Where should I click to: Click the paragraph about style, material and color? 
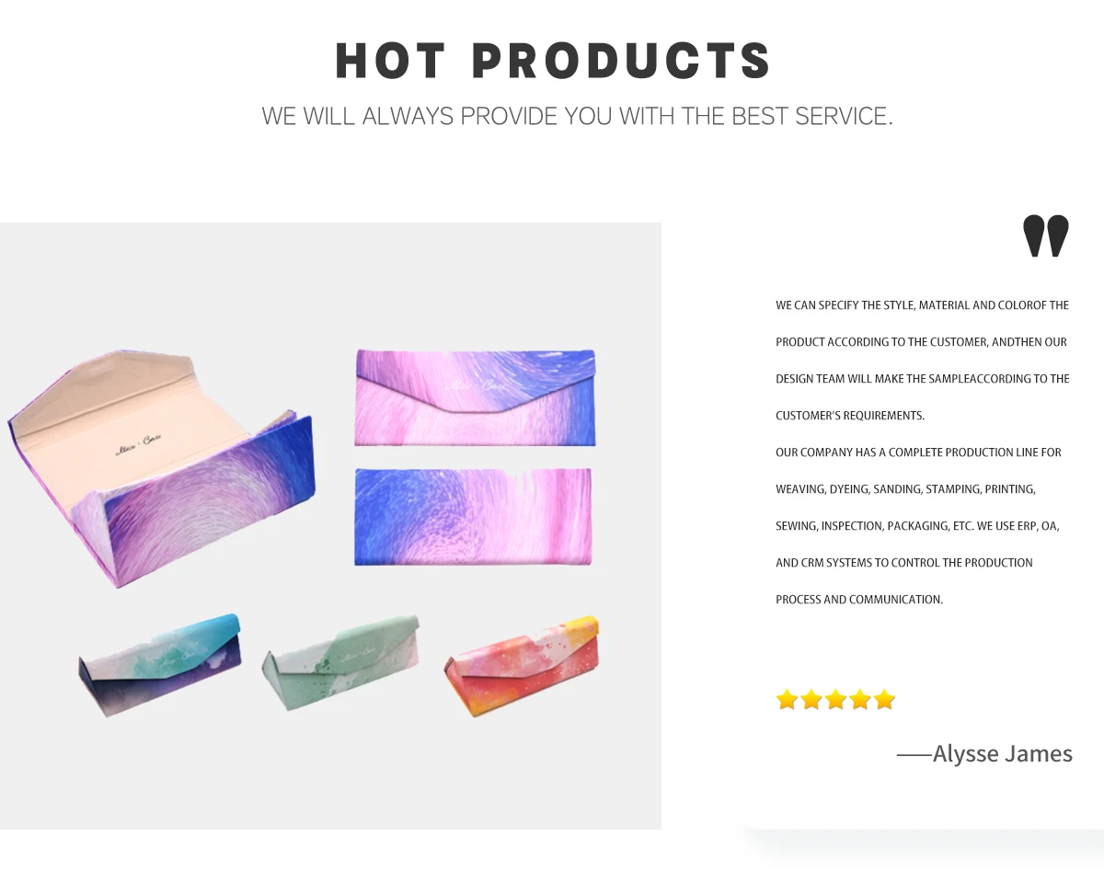[923, 360]
